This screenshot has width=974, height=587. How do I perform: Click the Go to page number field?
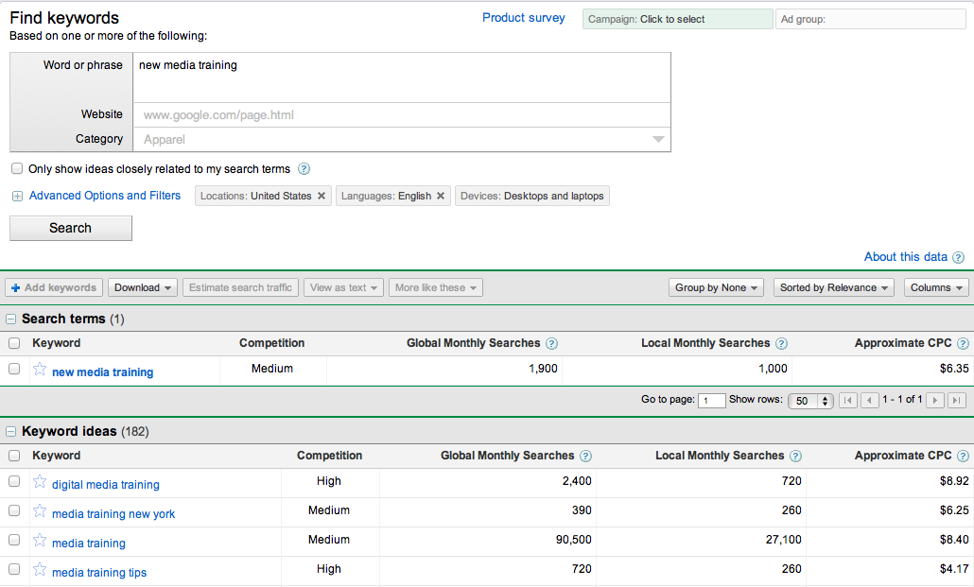pyautogui.click(x=711, y=401)
